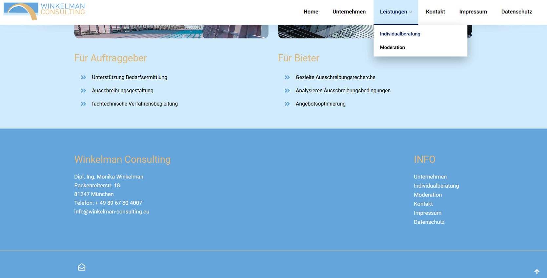
Task: Follow the footer Individualberatung link
Action: [436, 186]
